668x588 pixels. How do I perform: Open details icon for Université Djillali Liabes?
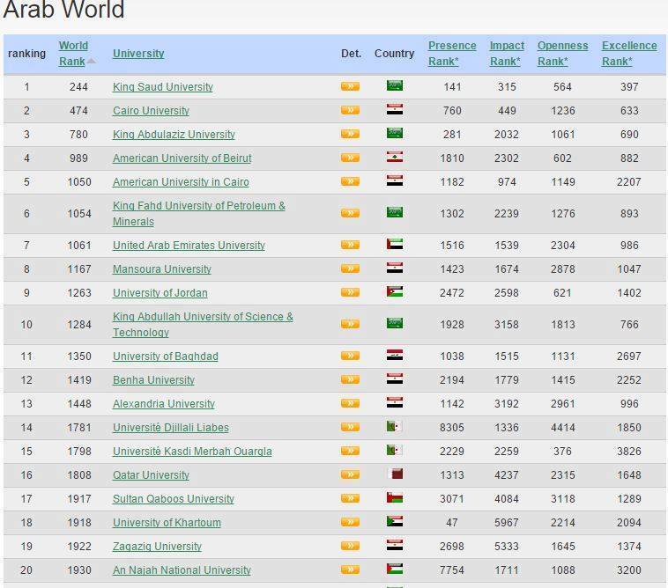click(350, 427)
